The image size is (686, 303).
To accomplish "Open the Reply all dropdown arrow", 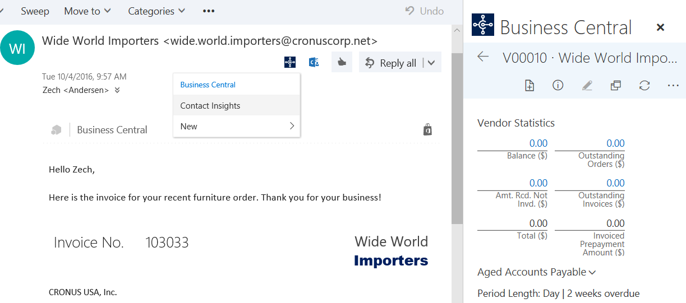I will point(431,63).
